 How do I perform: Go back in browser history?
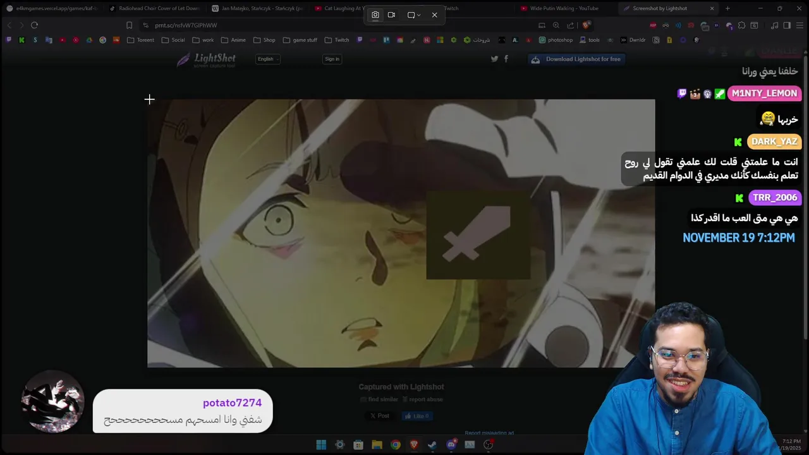[9, 25]
